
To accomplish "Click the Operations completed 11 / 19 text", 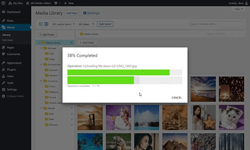I will [x=83, y=86].
